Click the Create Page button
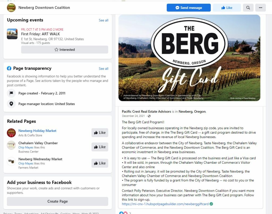This screenshot has height=214, width=272. point(58,201)
